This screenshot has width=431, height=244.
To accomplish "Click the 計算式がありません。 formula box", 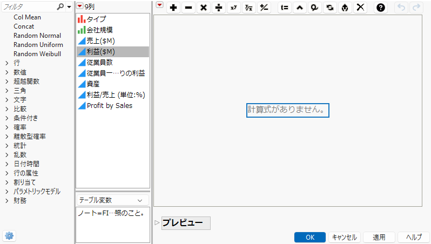I will pyautogui.click(x=287, y=110).
